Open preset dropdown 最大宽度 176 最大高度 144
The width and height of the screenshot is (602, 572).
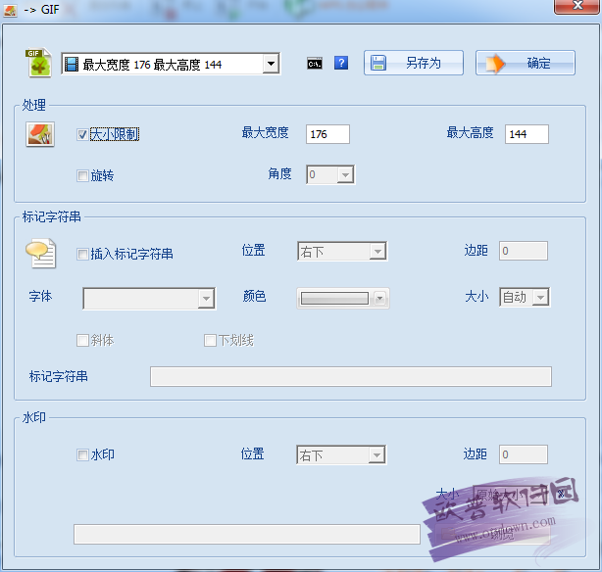[x=171, y=64]
